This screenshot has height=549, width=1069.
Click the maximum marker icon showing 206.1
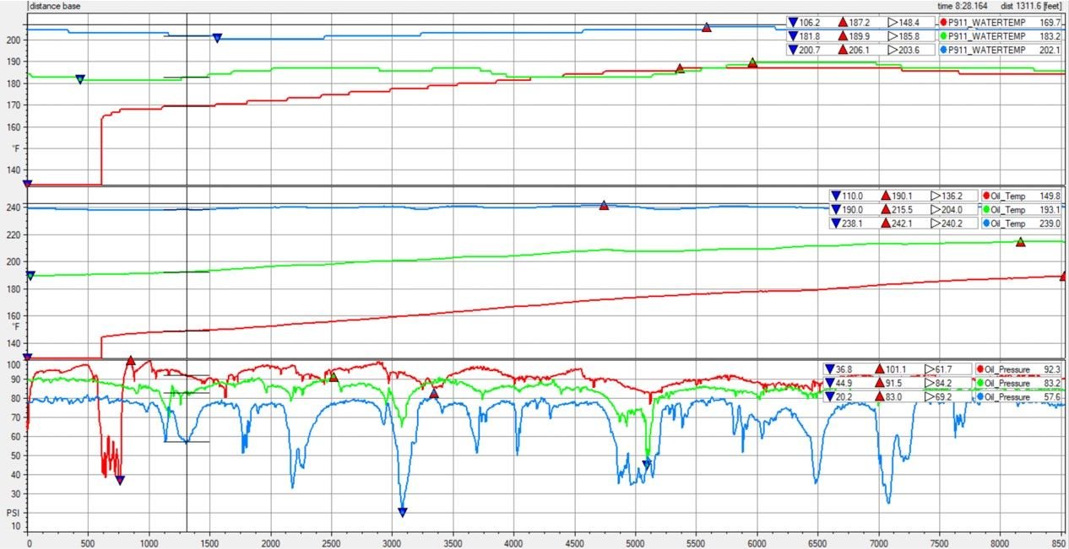pyautogui.click(x=844, y=49)
